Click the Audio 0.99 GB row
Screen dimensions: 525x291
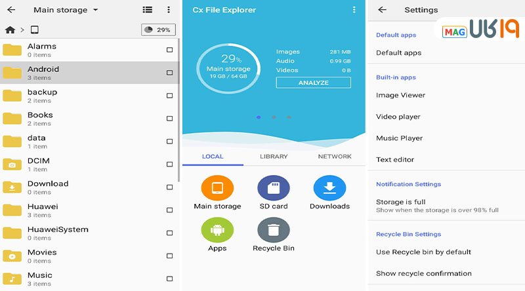click(x=314, y=61)
